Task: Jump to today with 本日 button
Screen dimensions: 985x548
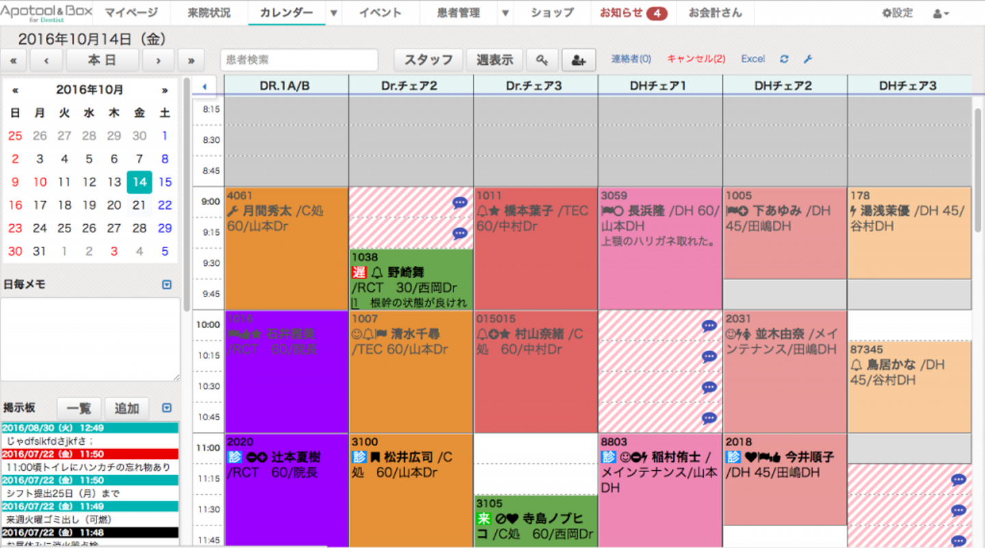Action: (x=102, y=60)
